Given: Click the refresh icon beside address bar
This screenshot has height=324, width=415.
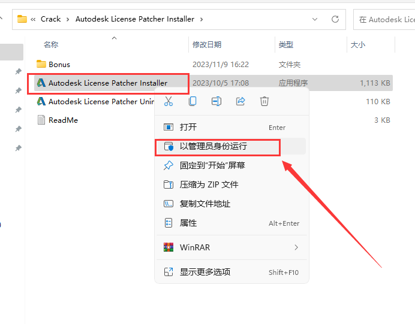Looking at the screenshot, I should pos(335,19).
